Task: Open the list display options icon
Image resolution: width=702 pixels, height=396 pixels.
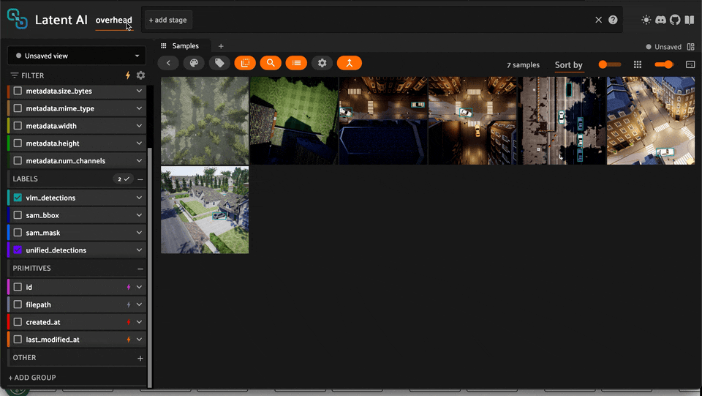Action: (296, 63)
